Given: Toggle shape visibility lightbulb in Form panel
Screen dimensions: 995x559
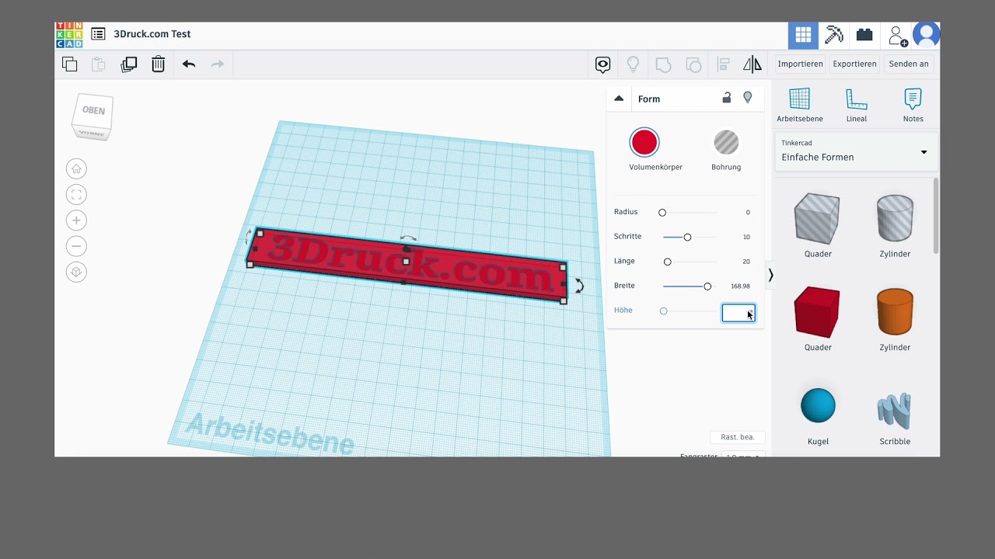Looking at the screenshot, I should click(x=748, y=98).
